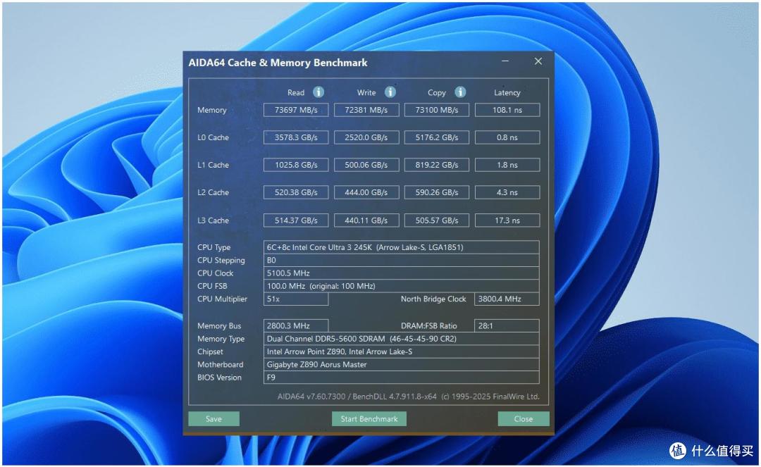Click Memory Type field DDR5-5600 SDRAM
Screen dimensions: 761x467
click(402, 339)
